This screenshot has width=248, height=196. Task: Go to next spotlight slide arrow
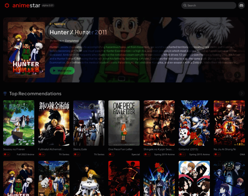point(238,75)
